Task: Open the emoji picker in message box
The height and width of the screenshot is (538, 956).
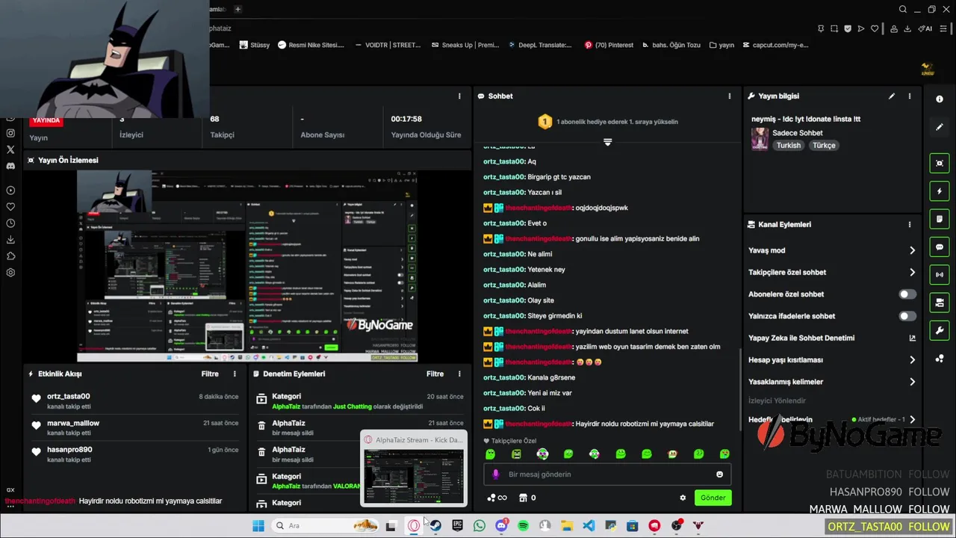Action: 719,474
